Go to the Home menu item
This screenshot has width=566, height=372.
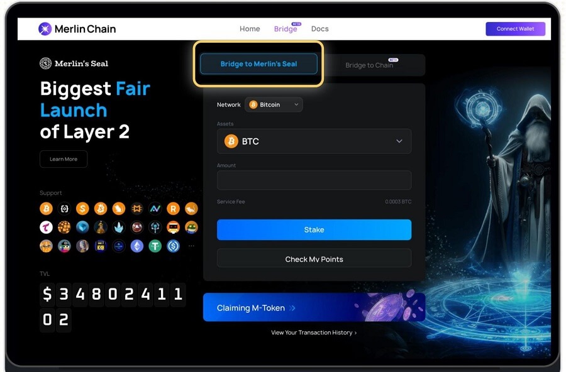click(250, 29)
